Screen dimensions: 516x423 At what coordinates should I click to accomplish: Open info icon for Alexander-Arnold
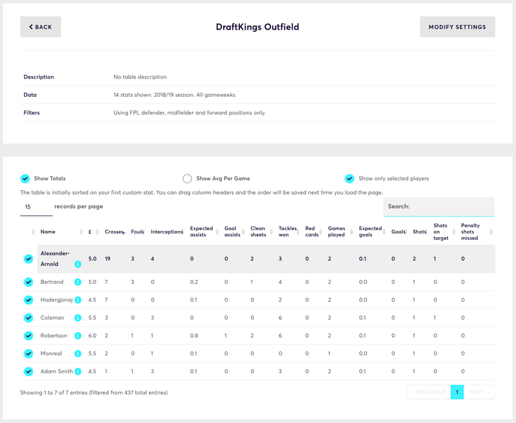[77, 264]
